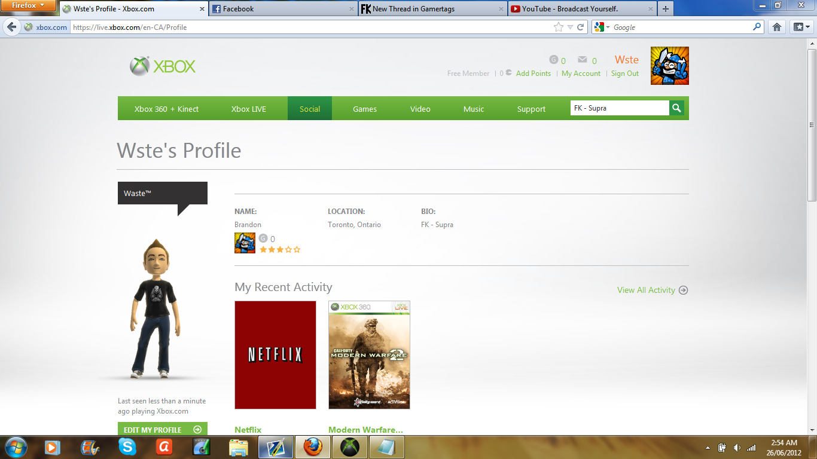
Task: Bookmark this page with the star icon
Action: [x=559, y=27]
